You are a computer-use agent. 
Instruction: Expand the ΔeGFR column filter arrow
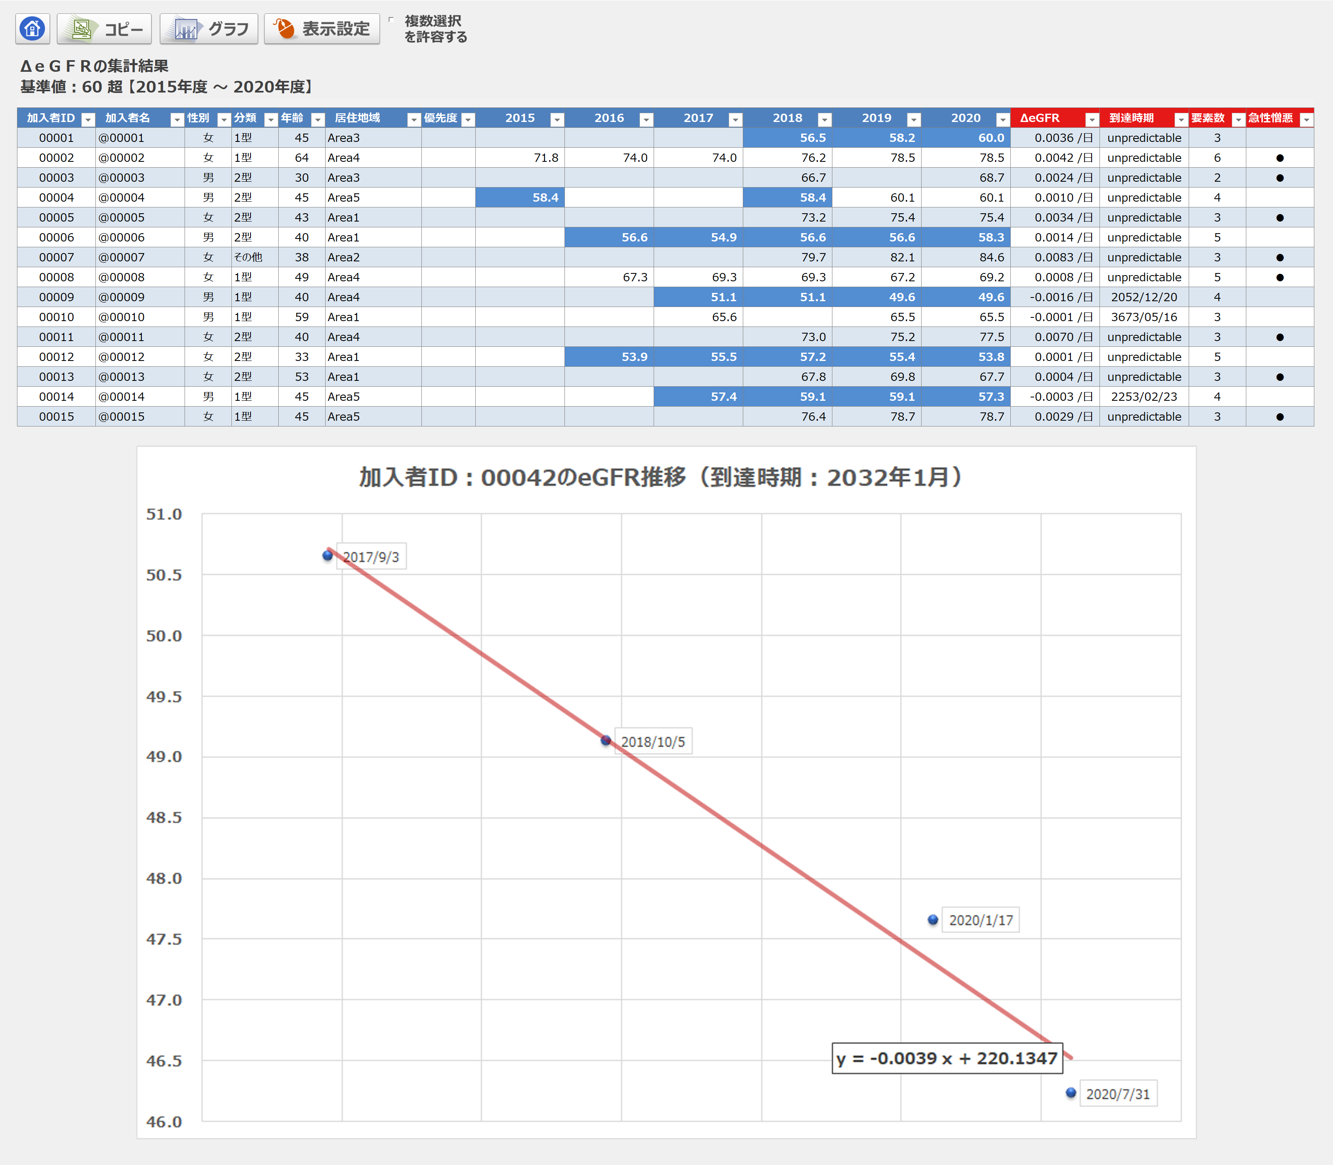coord(1092,119)
